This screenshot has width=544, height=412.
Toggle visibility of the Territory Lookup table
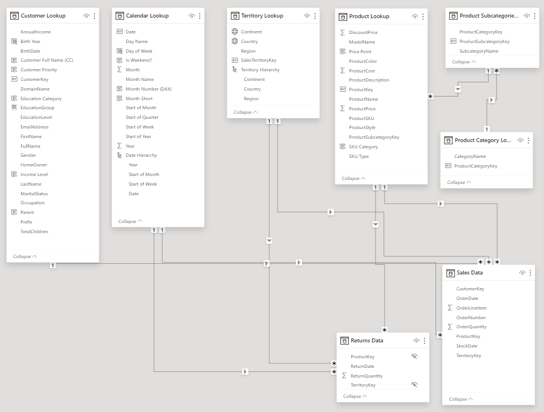306,16
